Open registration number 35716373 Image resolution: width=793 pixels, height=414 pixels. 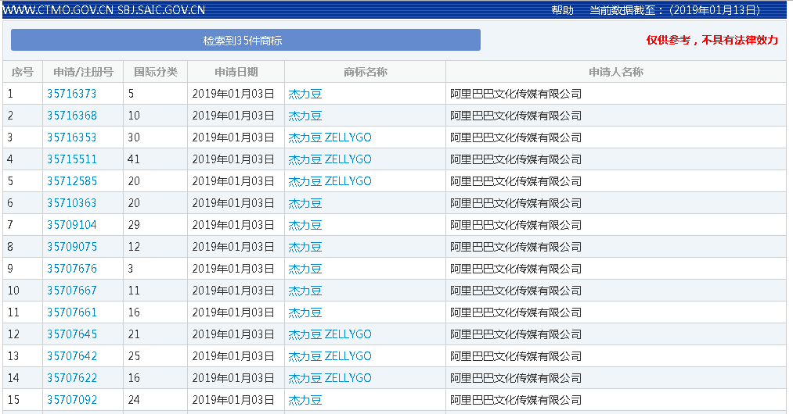point(72,94)
